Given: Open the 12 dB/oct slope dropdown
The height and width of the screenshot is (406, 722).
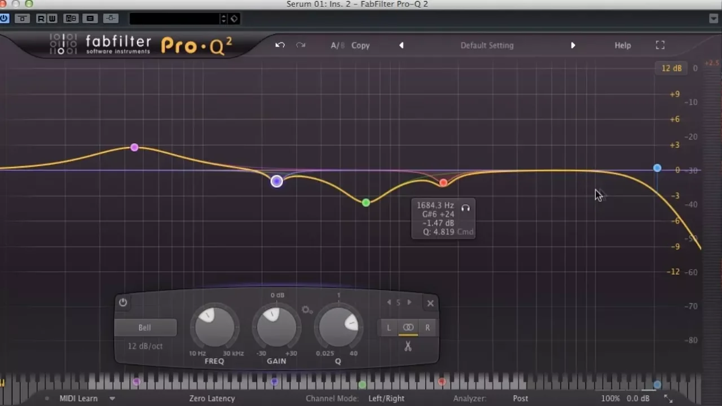Looking at the screenshot, I should 146,346.
